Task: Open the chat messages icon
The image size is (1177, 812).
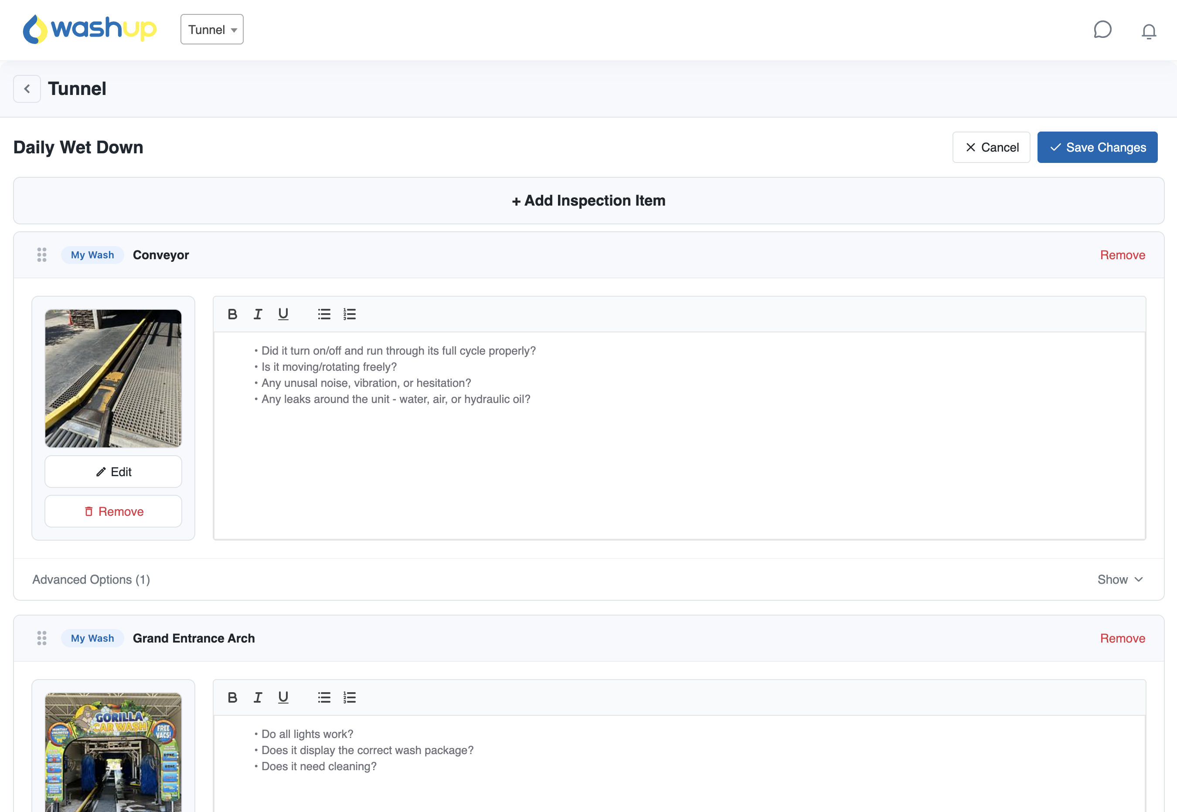Action: tap(1102, 30)
